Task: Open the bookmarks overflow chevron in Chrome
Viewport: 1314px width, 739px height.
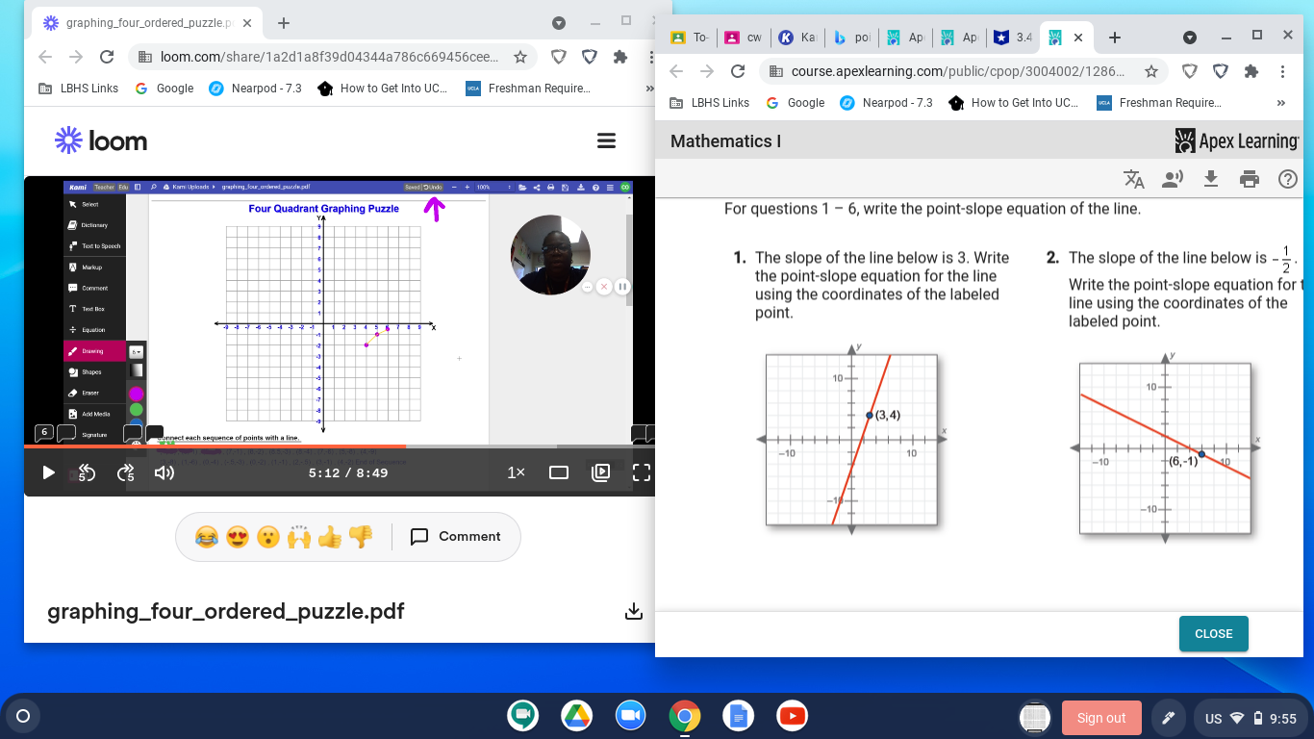Action: pos(650,89)
